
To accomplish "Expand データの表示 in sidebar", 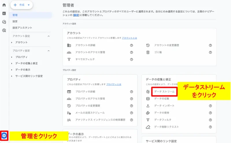I will (12, 70).
